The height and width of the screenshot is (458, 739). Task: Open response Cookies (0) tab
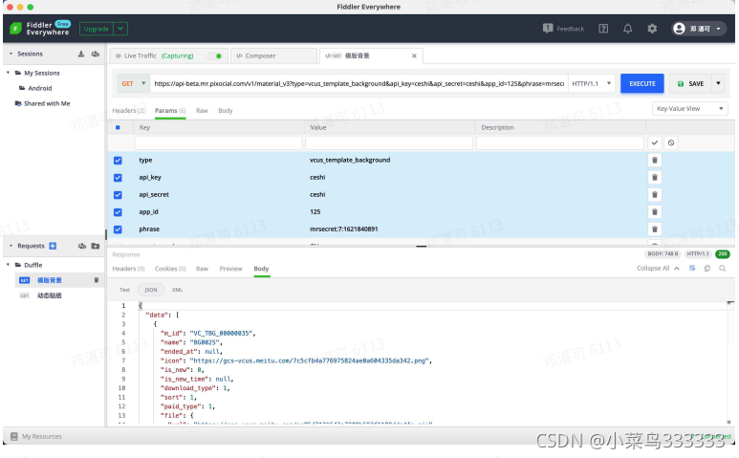point(170,269)
